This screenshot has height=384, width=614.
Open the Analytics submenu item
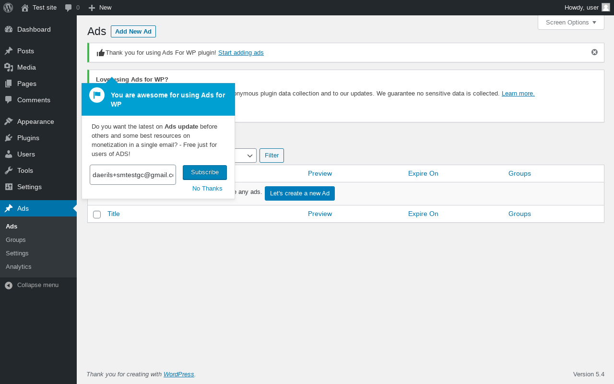click(19, 266)
